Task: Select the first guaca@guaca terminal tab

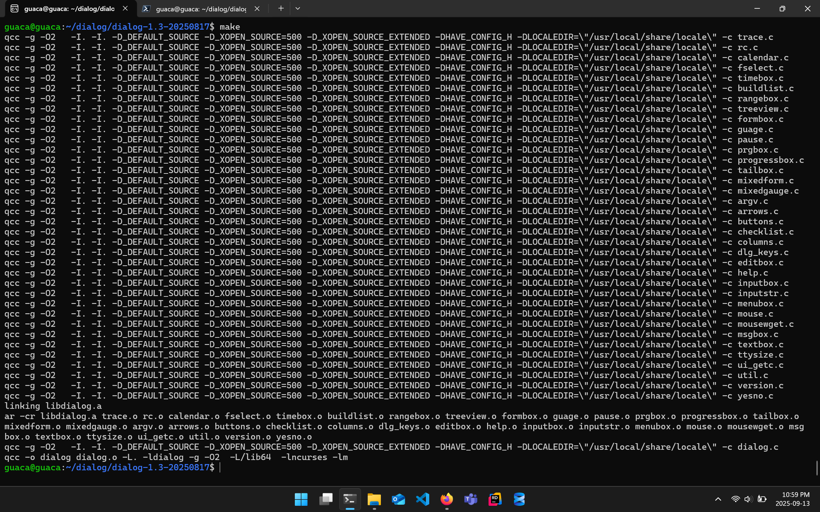Action: [x=69, y=9]
